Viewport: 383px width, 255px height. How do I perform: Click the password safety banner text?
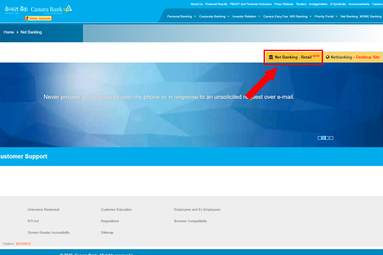click(x=169, y=97)
